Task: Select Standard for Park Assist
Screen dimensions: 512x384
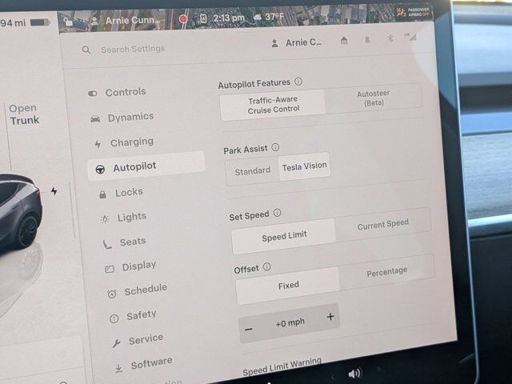Action: (252, 170)
